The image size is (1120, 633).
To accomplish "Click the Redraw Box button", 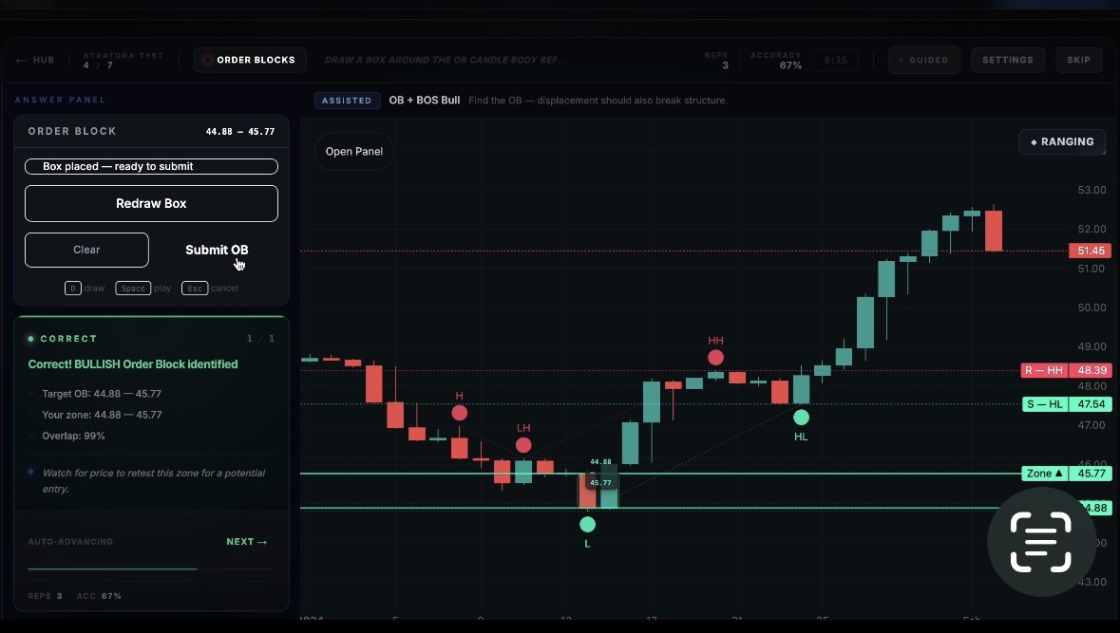I will (x=151, y=203).
